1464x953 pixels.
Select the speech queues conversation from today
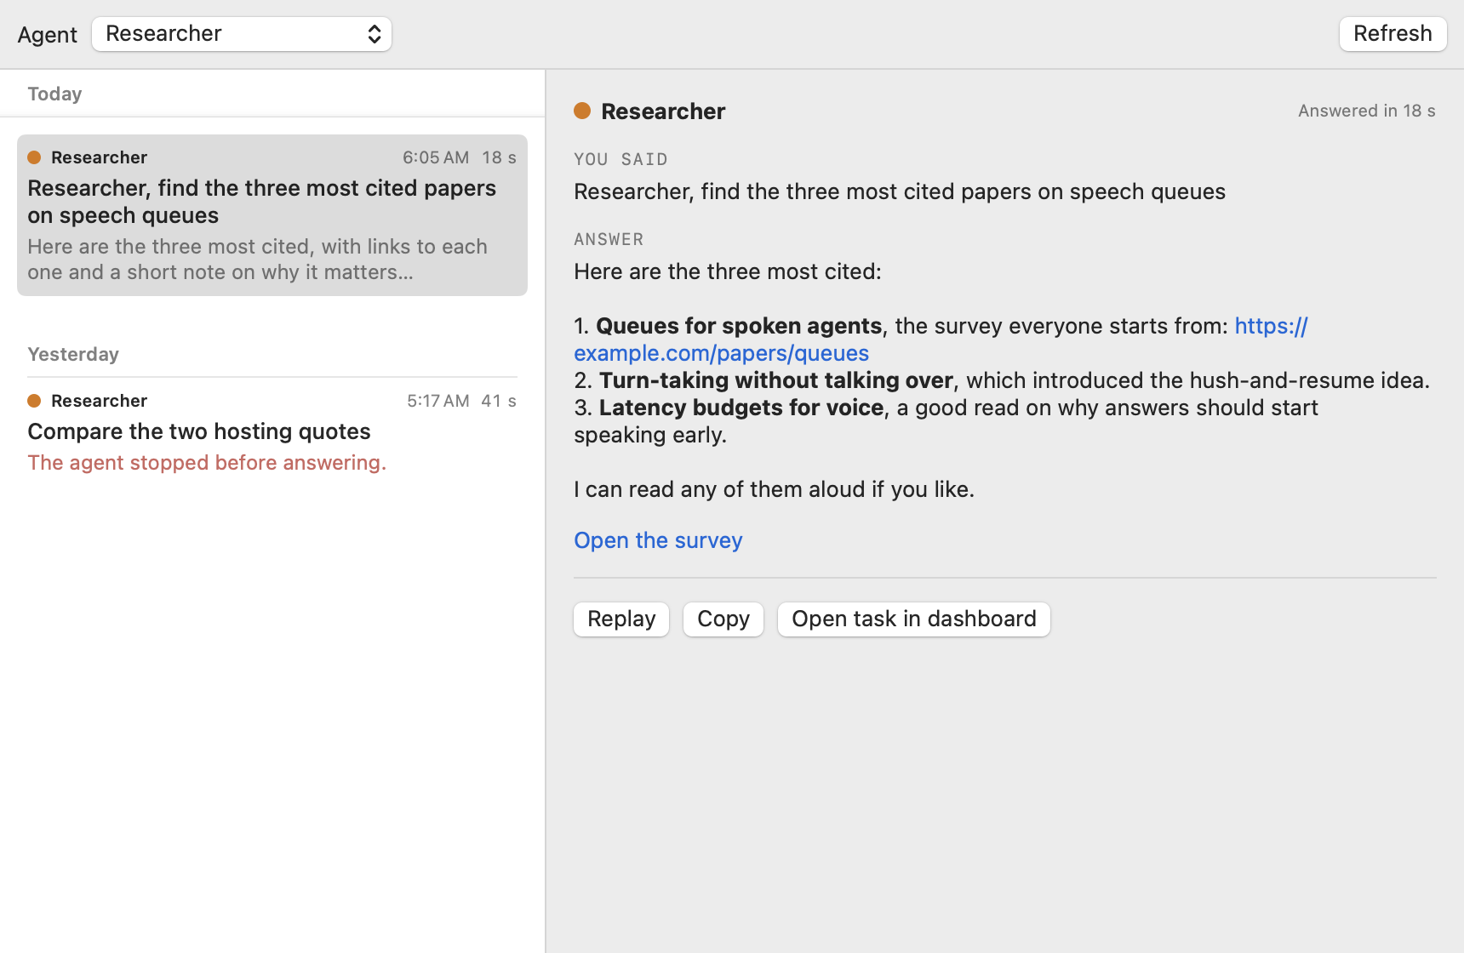pyautogui.click(x=272, y=215)
